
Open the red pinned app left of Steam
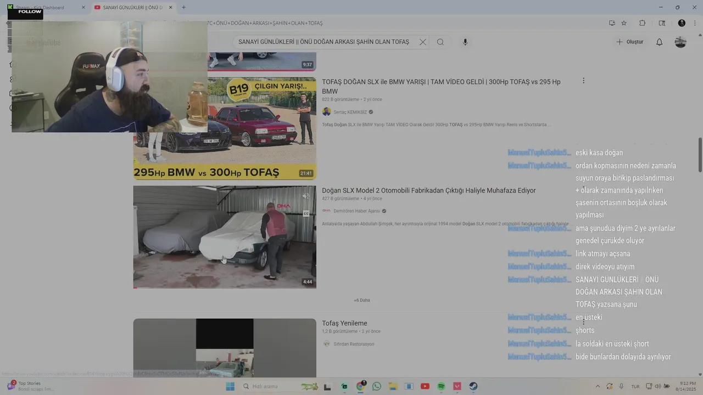(457, 386)
